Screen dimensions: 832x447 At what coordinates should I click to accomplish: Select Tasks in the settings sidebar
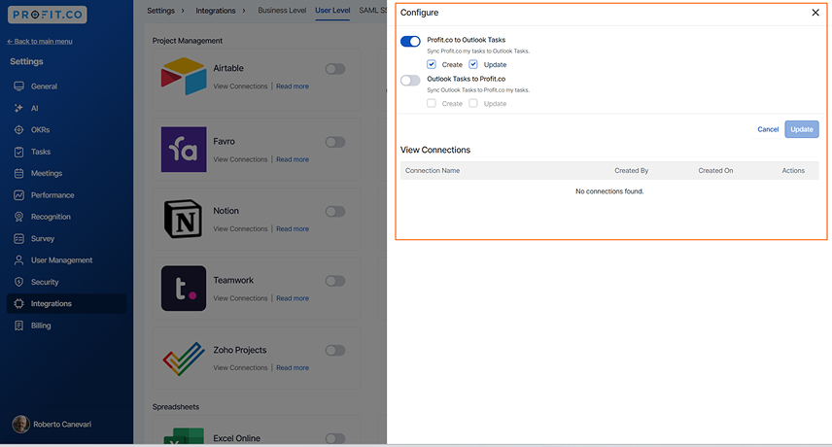(x=41, y=152)
